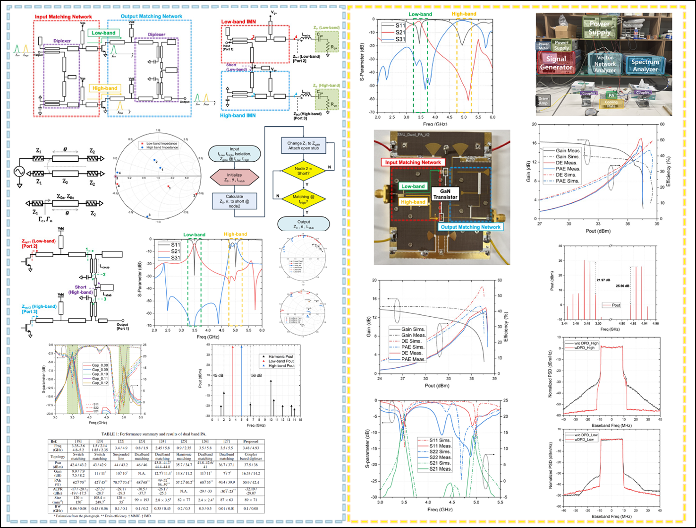Click the "S21 Sims." legend entry
696x528 pixels.
434,463
